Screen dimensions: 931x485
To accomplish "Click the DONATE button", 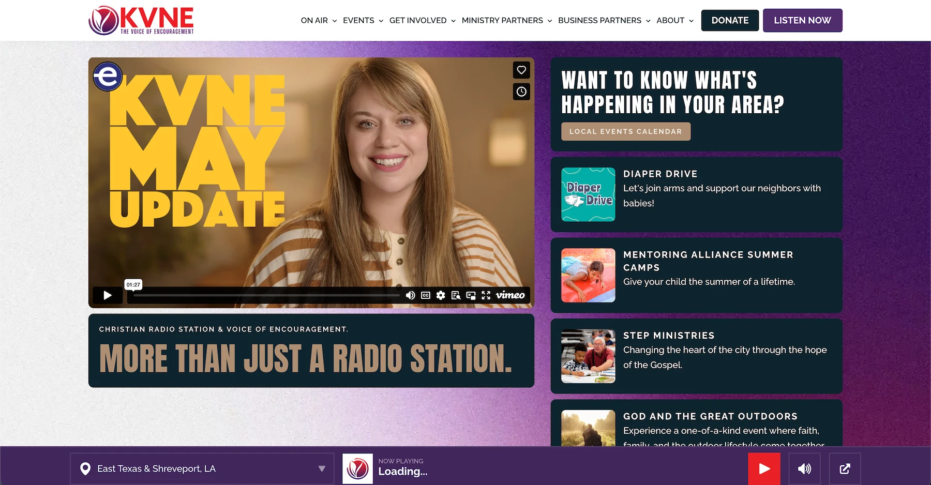I will click(x=730, y=20).
